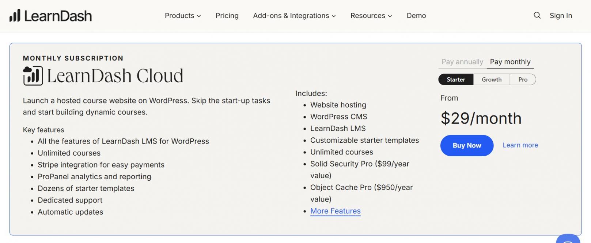
Task: Open the Learn more link
Action: (x=520, y=145)
